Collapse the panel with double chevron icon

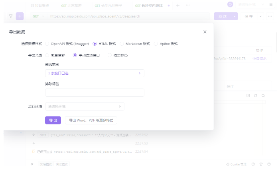(32, 164)
